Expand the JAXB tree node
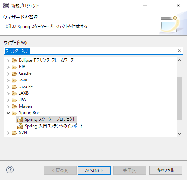187x180 pixels. pyautogui.click(x=8, y=93)
